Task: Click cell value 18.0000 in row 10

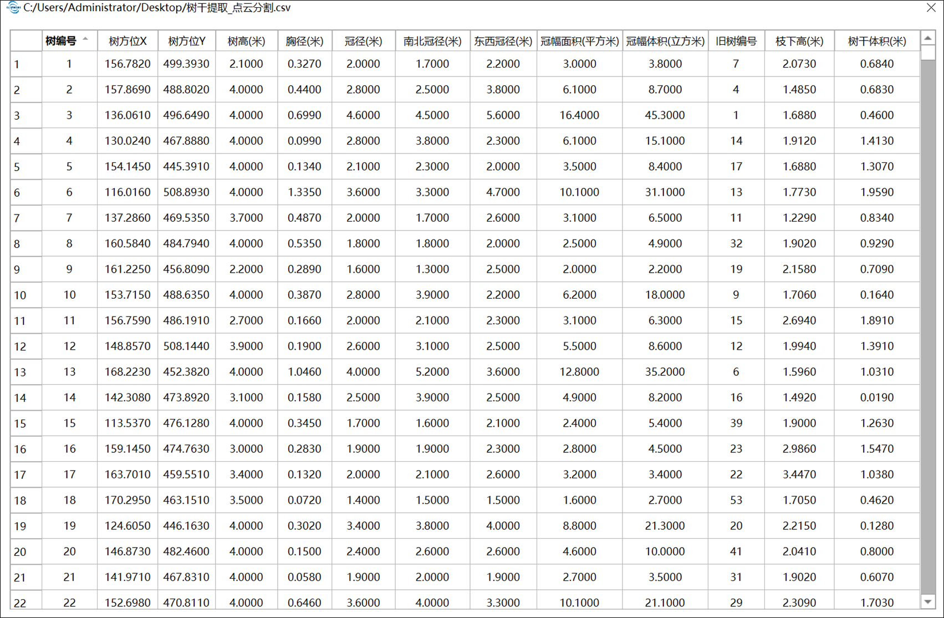Action: point(665,295)
